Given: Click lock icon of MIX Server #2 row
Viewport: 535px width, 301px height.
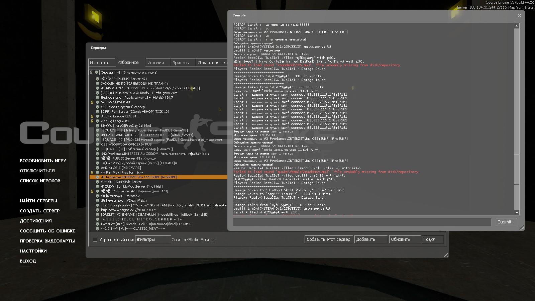Looking at the screenshot, I should click(x=92, y=191).
